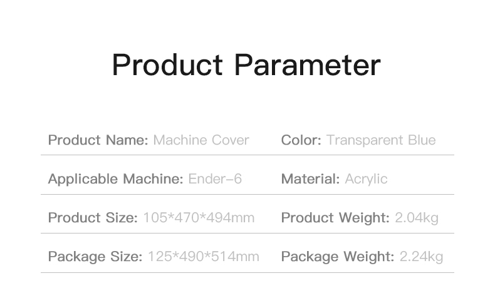The width and height of the screenshot is (495, 303).
Task: Select the Color label
Action: (x=301, y=140)
